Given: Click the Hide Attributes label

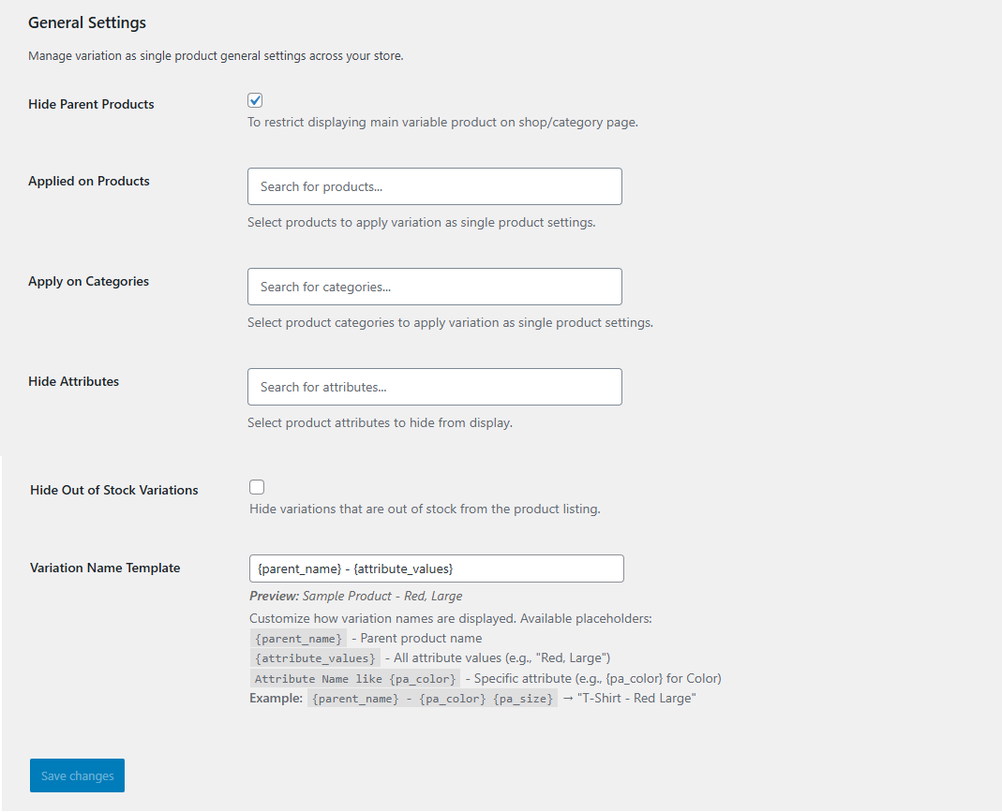Looking at the screenshot, I should [x=73, y=381].
